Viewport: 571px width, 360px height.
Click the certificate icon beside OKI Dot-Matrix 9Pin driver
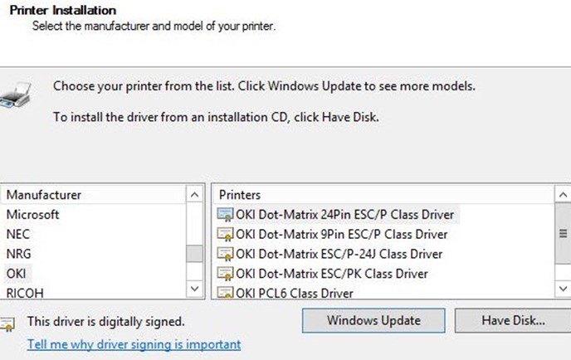click(x=225, y=235)
